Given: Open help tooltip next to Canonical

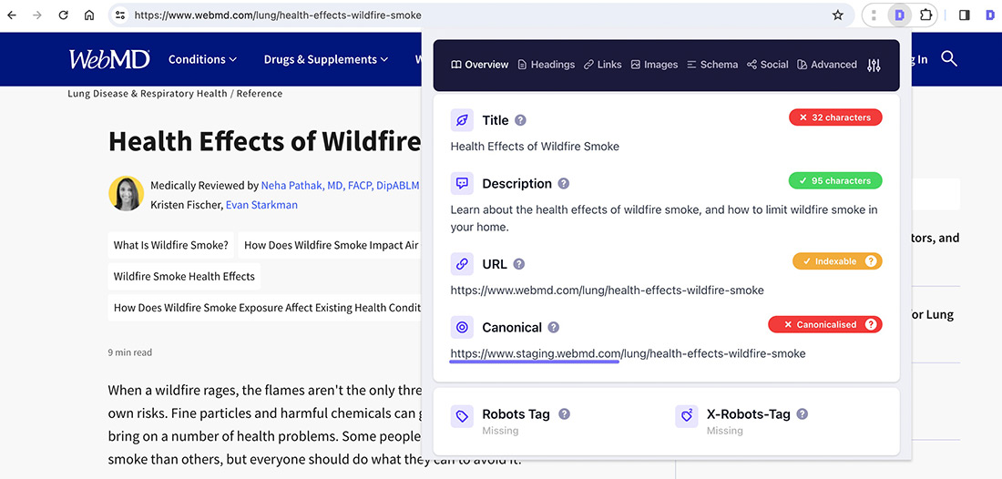Looking at the screenshot, I should (554, 327).
